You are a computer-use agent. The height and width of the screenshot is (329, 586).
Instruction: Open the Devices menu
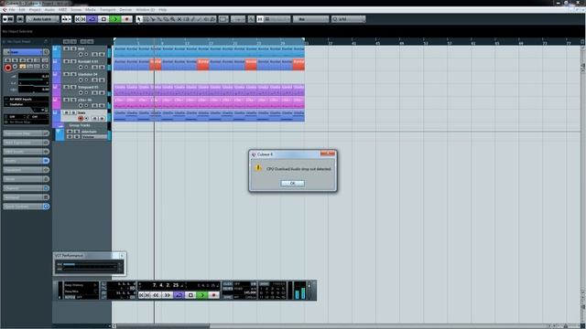(125, 10)
